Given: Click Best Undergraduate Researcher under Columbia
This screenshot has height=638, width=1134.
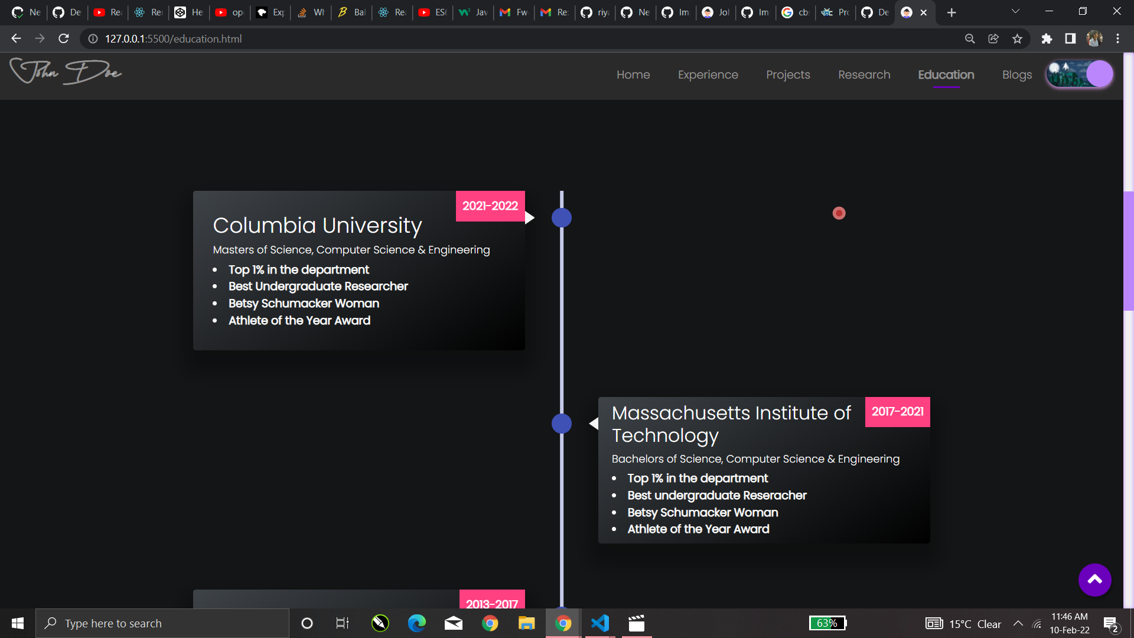Looking at the screenshot, I should [318, 287].
